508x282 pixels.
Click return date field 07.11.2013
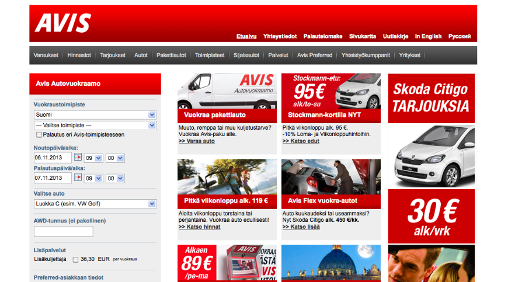(x=53, y=178)
